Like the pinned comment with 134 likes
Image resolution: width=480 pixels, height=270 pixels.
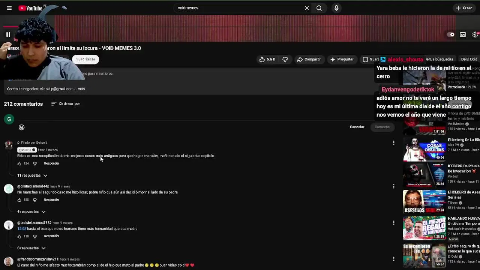click(x=19, y=163)
